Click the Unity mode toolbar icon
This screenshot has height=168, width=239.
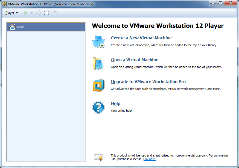coord(55,13)
